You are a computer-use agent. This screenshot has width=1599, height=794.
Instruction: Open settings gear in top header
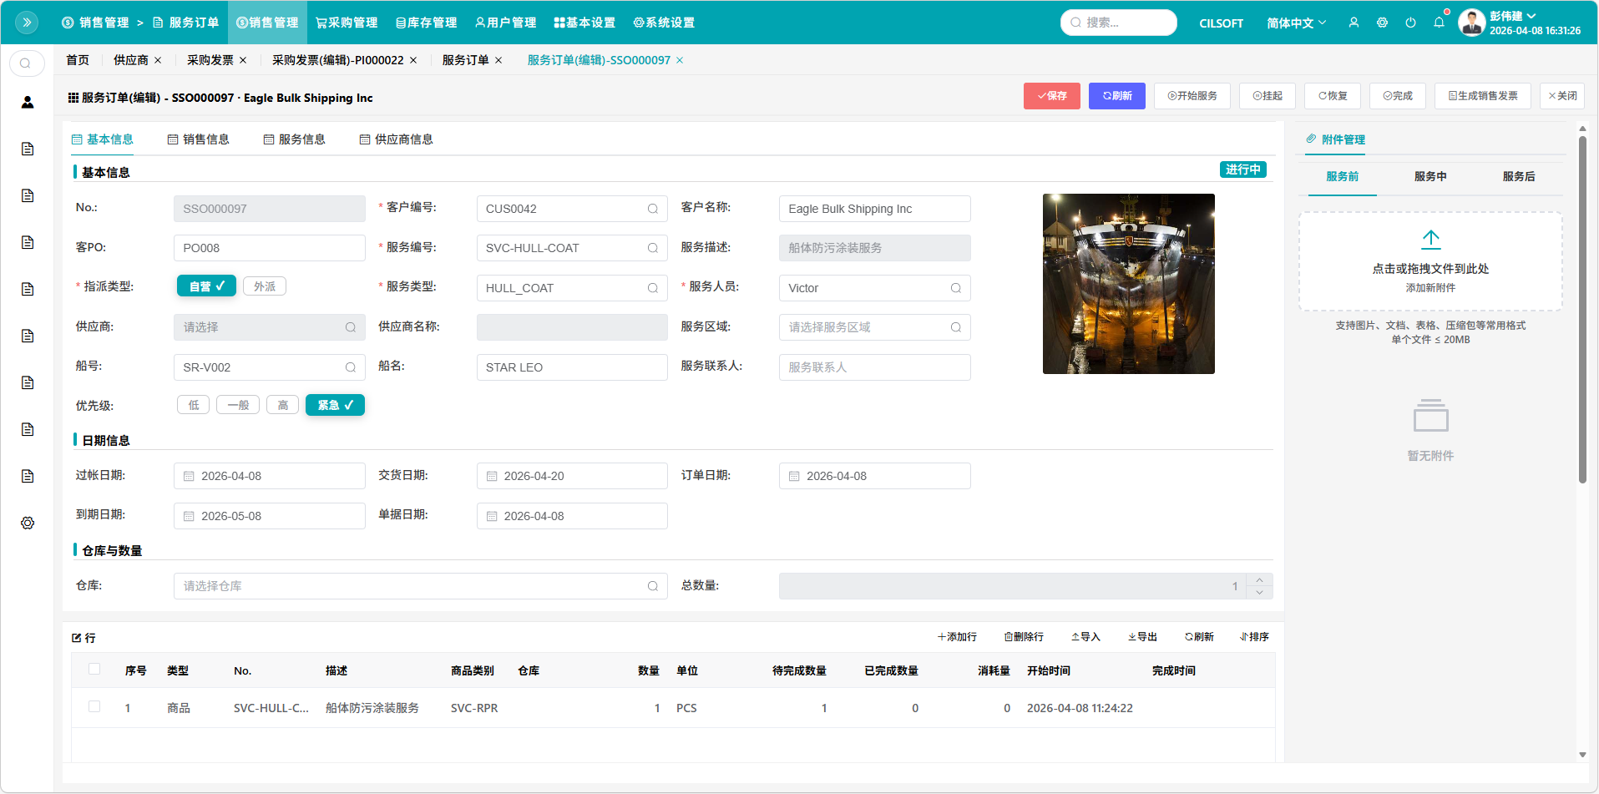[1382, 23]
